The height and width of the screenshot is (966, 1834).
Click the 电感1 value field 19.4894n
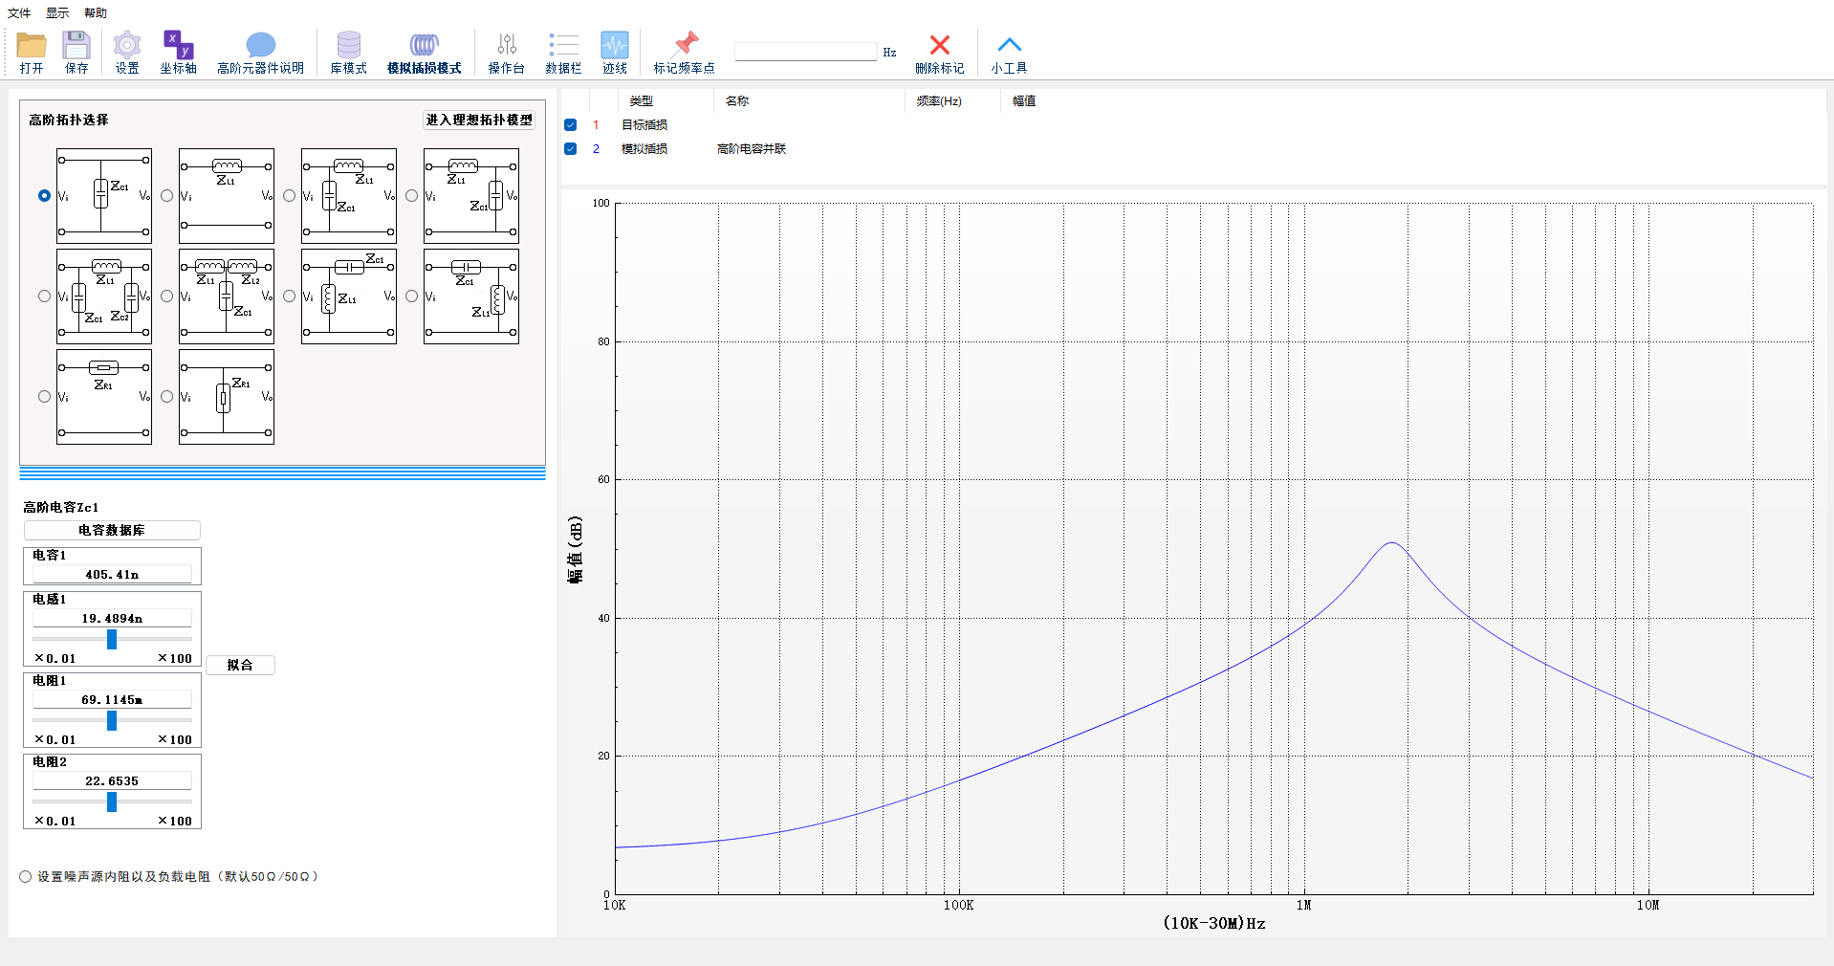pos(112,618)
